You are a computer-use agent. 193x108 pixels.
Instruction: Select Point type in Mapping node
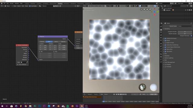49,42
